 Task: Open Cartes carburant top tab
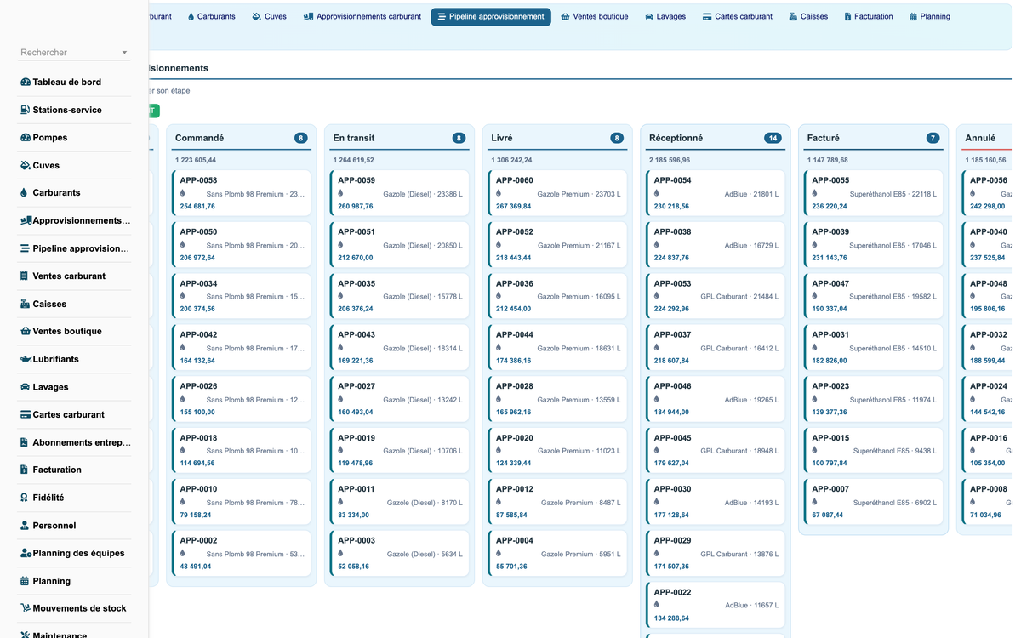(738, 17)
